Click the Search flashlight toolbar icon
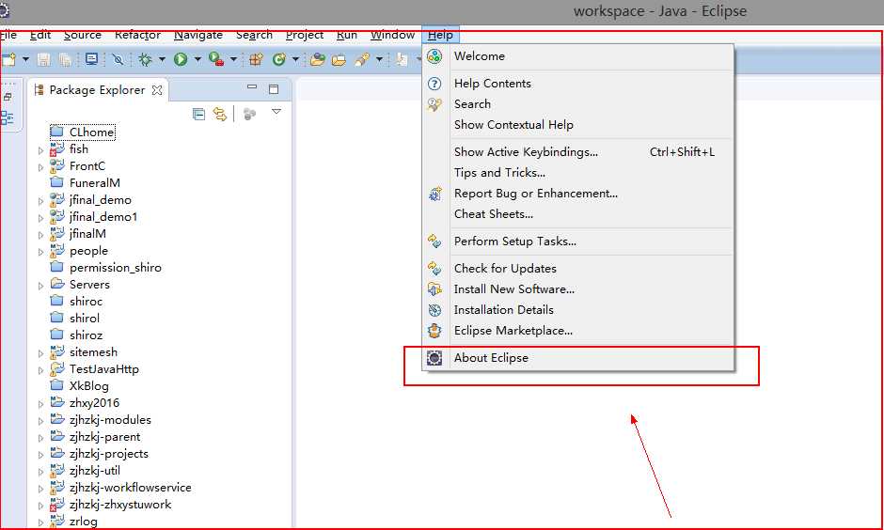 click(362, 59)
